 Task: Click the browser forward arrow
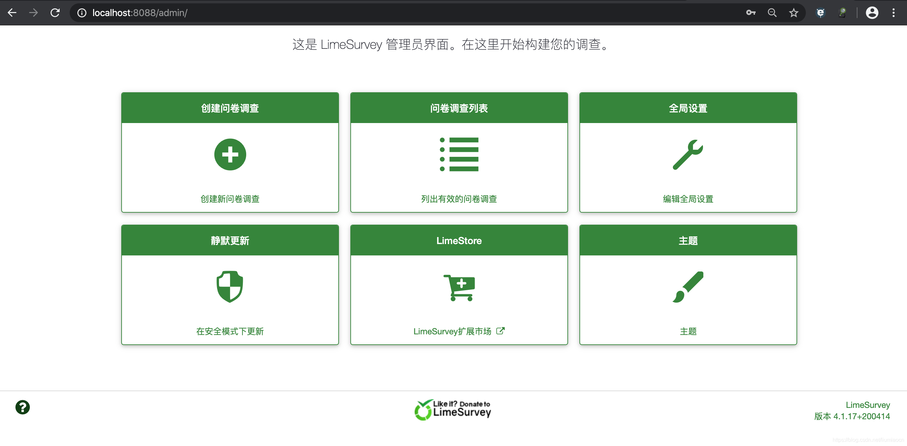coord(33,13)
